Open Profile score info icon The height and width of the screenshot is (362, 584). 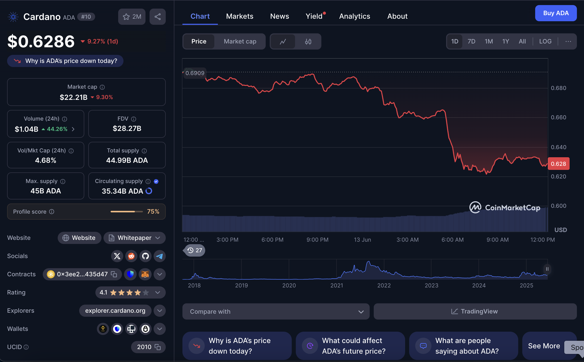(52, 212)
